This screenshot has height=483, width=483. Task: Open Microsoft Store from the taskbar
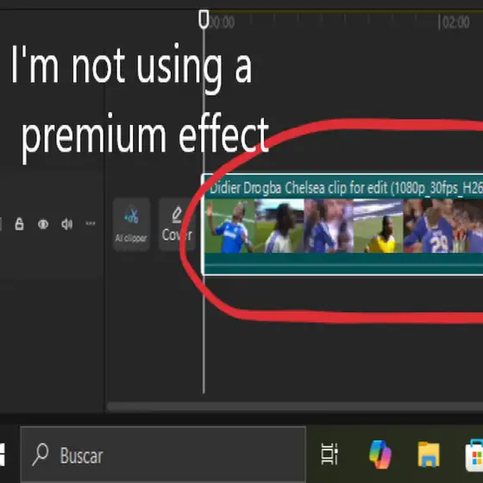474,455
